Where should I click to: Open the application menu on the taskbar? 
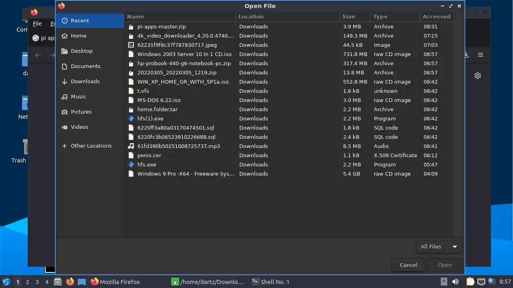pos(6,282)
